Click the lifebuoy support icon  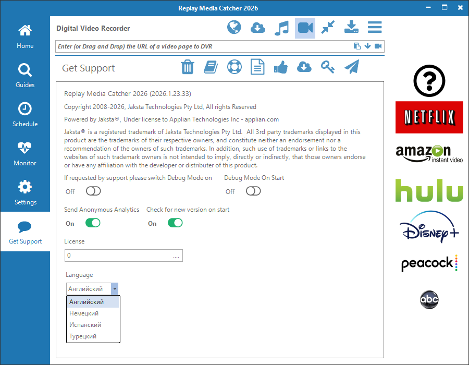coord(234,67)
